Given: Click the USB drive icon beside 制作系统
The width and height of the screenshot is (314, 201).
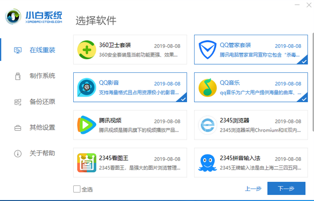Looking at the screenshot, I should tap(18, 76).
